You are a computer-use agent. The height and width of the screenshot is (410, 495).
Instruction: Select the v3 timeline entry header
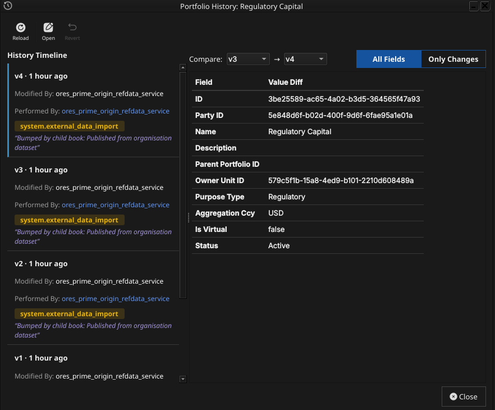click(x=41, y=170)
